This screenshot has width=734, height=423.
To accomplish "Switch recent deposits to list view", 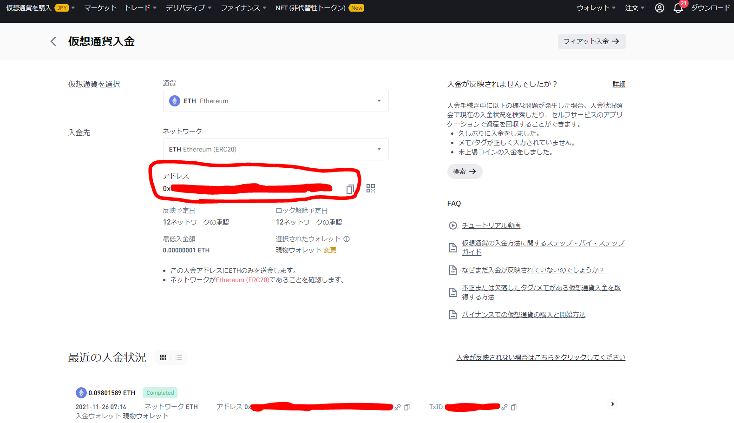I will pyautogui.click(x=179, y=357).
